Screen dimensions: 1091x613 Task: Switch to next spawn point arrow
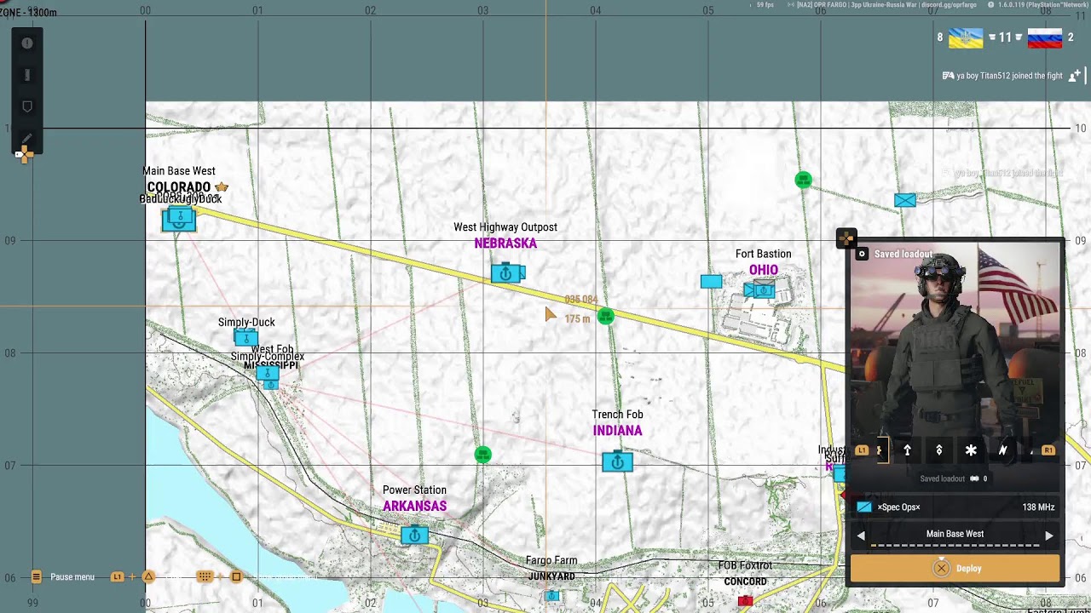pyautogui.click(x=1049, y=536)
